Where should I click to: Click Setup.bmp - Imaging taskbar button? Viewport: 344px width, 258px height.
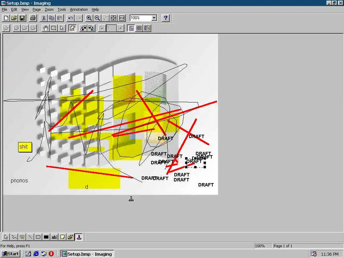pyautogui.click(x=87, y=254)
